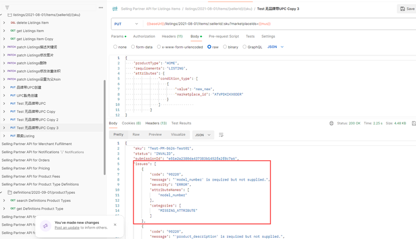Click breadcrumb 'Selling Partner API for Listings Items'
Viewport: 416px width, 239px height.
[x=150, y=9]
